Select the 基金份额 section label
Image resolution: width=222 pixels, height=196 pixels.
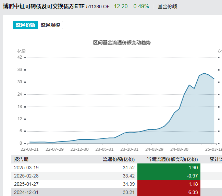pyautogui.click(x=167, y=7)
